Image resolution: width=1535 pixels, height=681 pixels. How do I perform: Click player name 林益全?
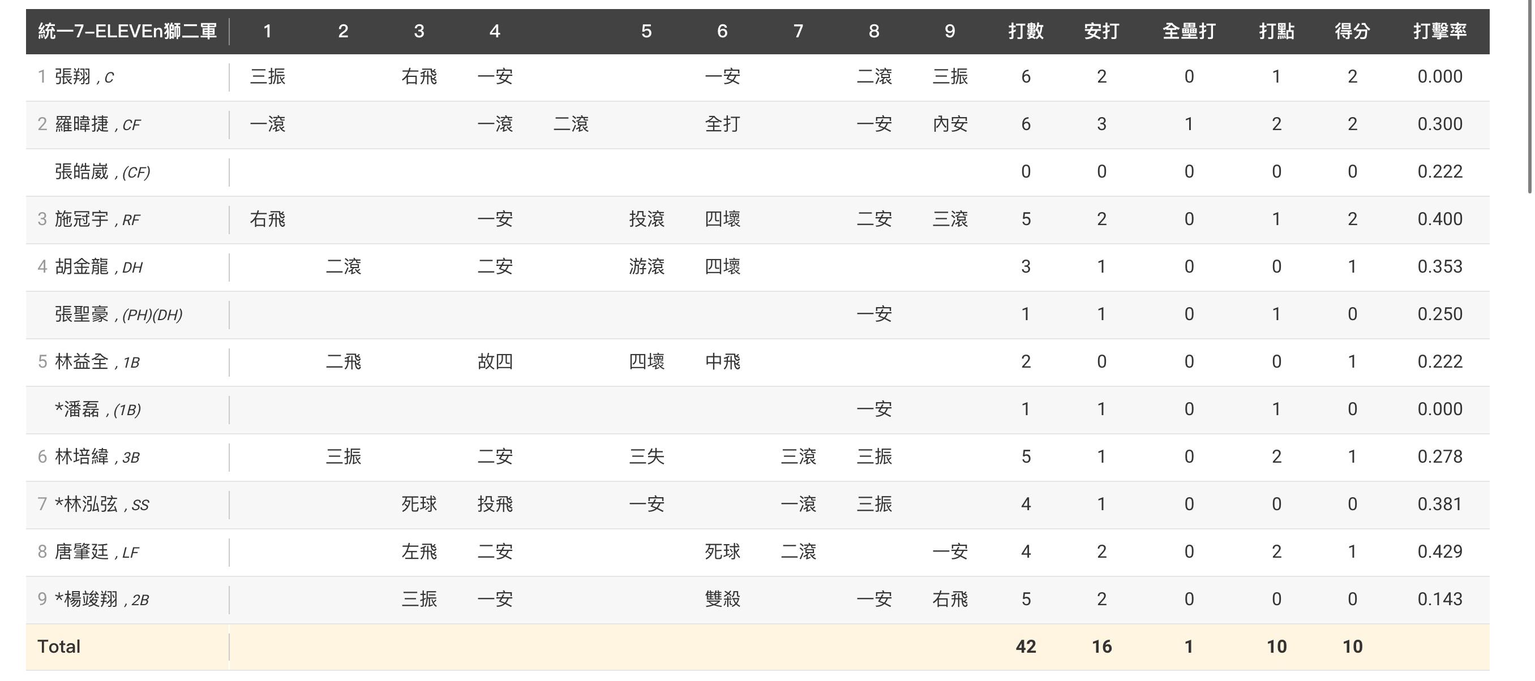pyautogui.click(x=82, y=362)
